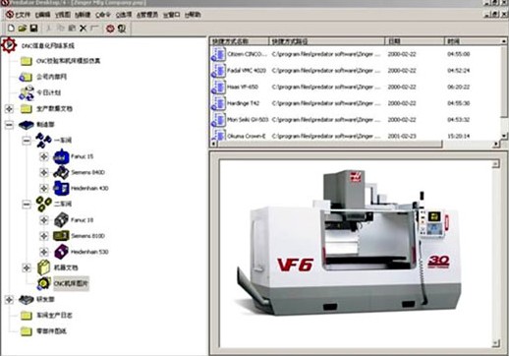Select the Siemens 810D tree node
The image size is (509, 356).
(x=87, y=236)
